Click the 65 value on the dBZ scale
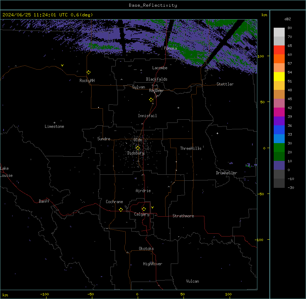This screenshot has height=299, width=306. (x=290, y=46)
